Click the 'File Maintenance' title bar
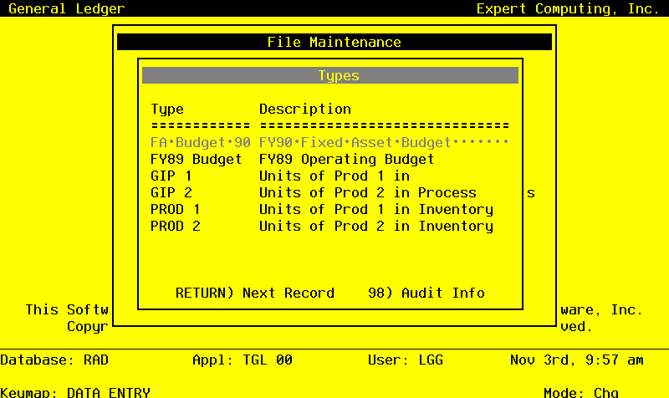This screenshot has height=398, width=669. pyautogui.click(x=334, y=42)
